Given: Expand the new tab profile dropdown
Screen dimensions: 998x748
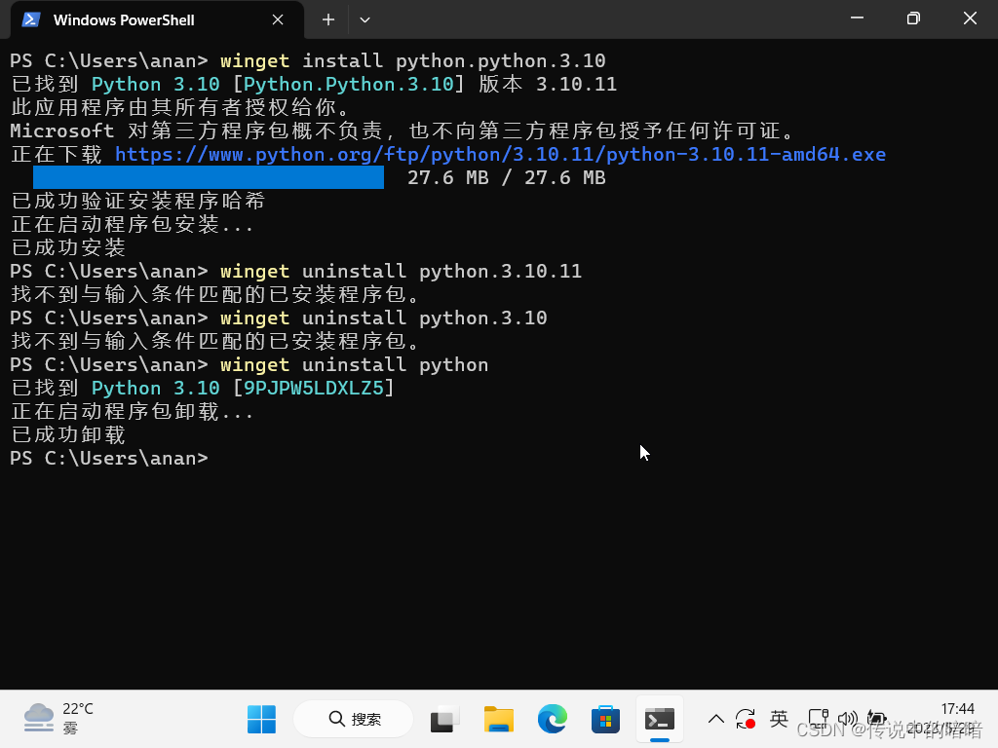Looking at the screenshot, I should pyautogui.click(x=365, y=19).
